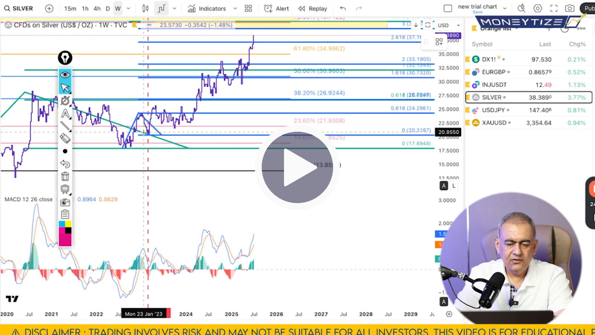Select the 15m timeframe
The width and height of the screenshot is (595, 335).
click(70, 8)
